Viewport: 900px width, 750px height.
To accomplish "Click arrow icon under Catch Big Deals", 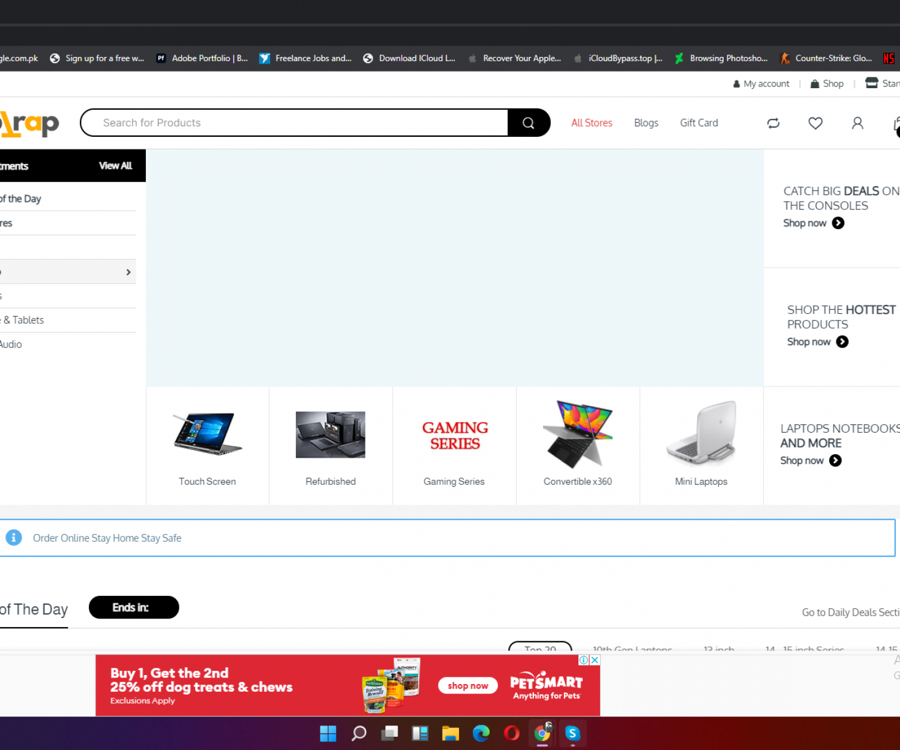I will tap(838, 223).
